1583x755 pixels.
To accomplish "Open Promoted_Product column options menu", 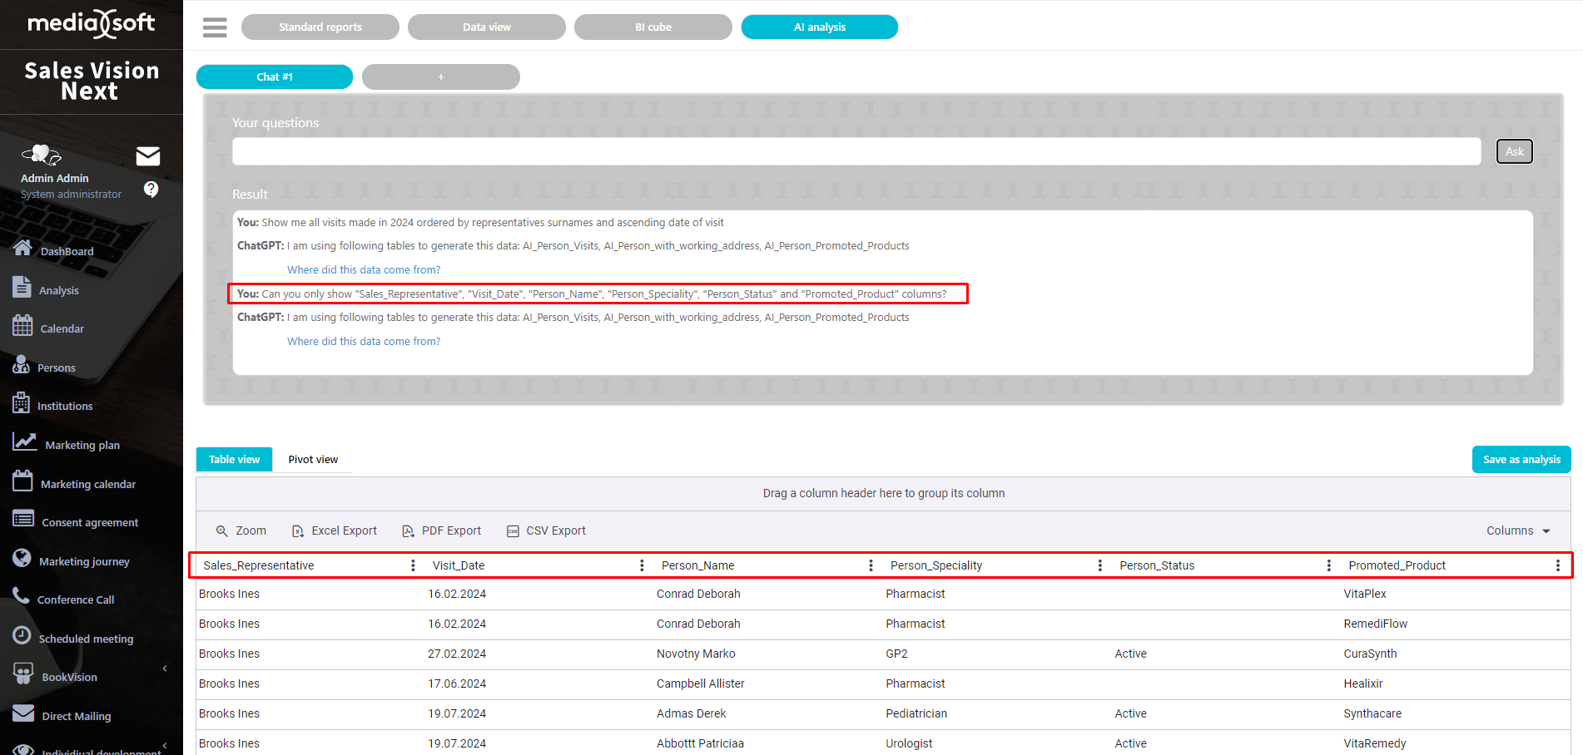I will [1557, 565].
